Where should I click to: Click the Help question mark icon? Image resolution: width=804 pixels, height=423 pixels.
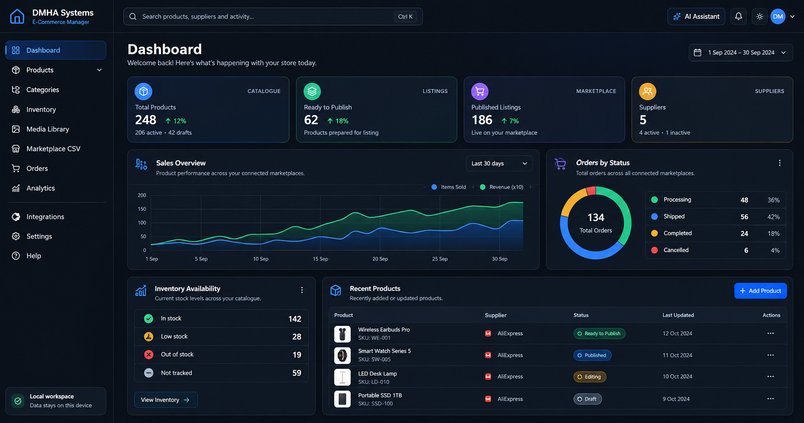16,256
